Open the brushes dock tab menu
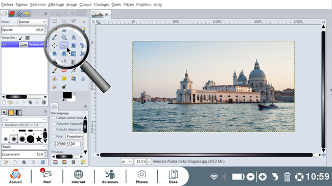This screenshot has height=186, width=332. point(45,112)
